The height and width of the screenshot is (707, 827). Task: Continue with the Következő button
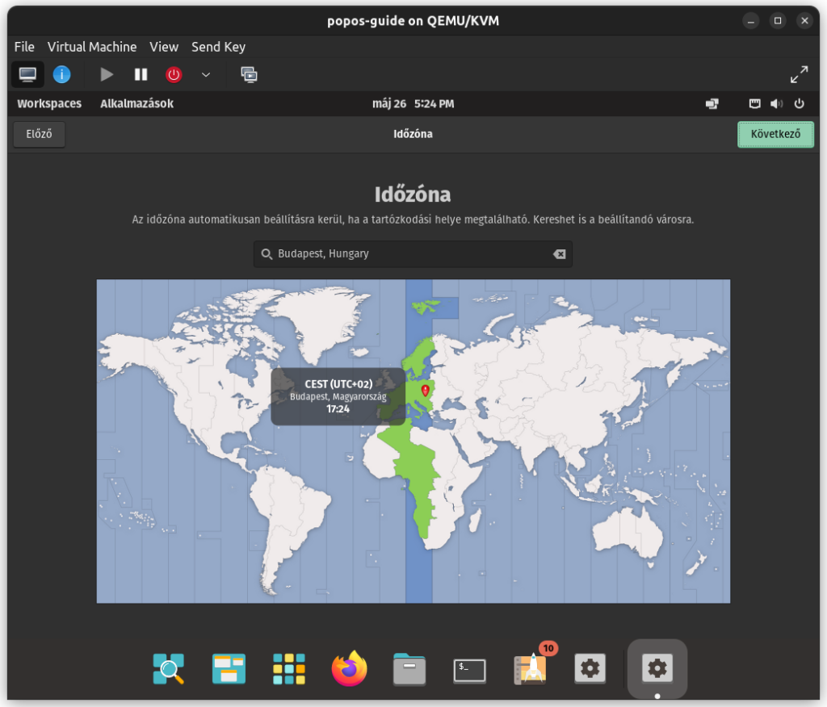[775, 134]
